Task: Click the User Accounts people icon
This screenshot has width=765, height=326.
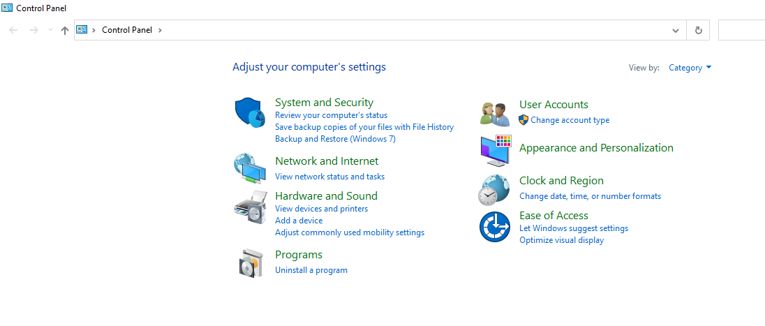Action: pos(495,114)
